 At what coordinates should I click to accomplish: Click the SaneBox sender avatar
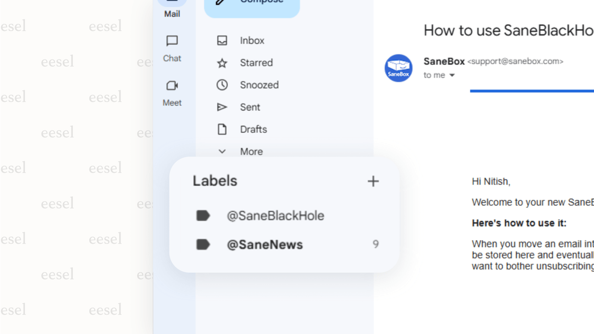(x=398, y=68)
